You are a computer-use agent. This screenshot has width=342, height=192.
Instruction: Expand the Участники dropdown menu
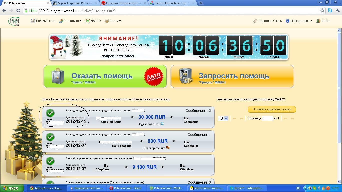point(70,21)
